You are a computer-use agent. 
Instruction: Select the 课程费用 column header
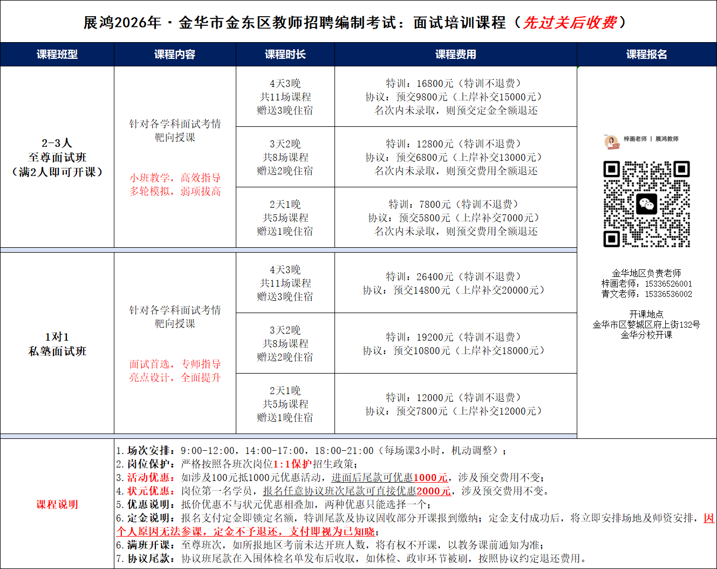pyautogui.click(x=455, y=55)
